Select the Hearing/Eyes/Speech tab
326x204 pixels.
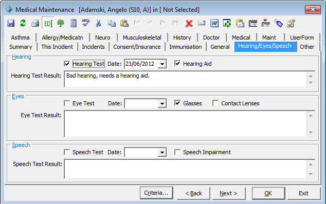265,46
